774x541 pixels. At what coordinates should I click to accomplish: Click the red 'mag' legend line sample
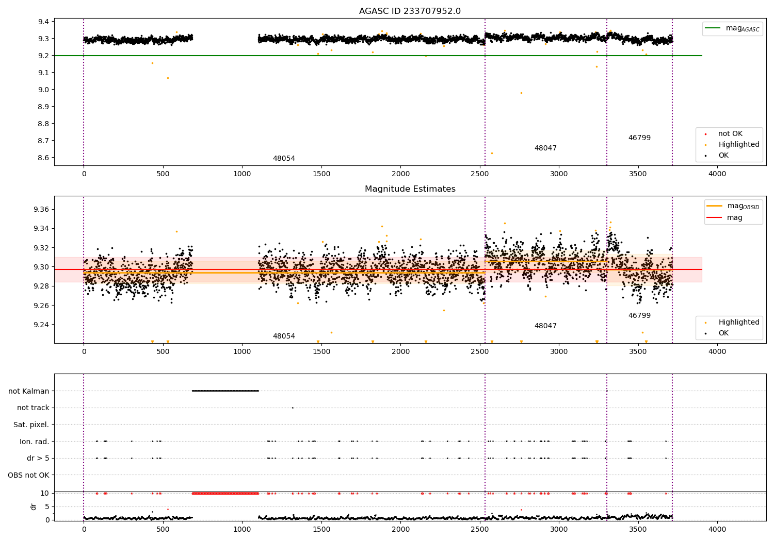point(715,217)
